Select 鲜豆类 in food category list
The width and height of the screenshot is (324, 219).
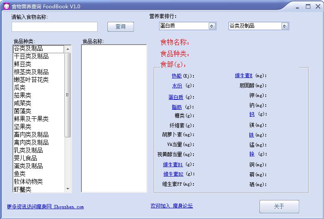(39, 64)
